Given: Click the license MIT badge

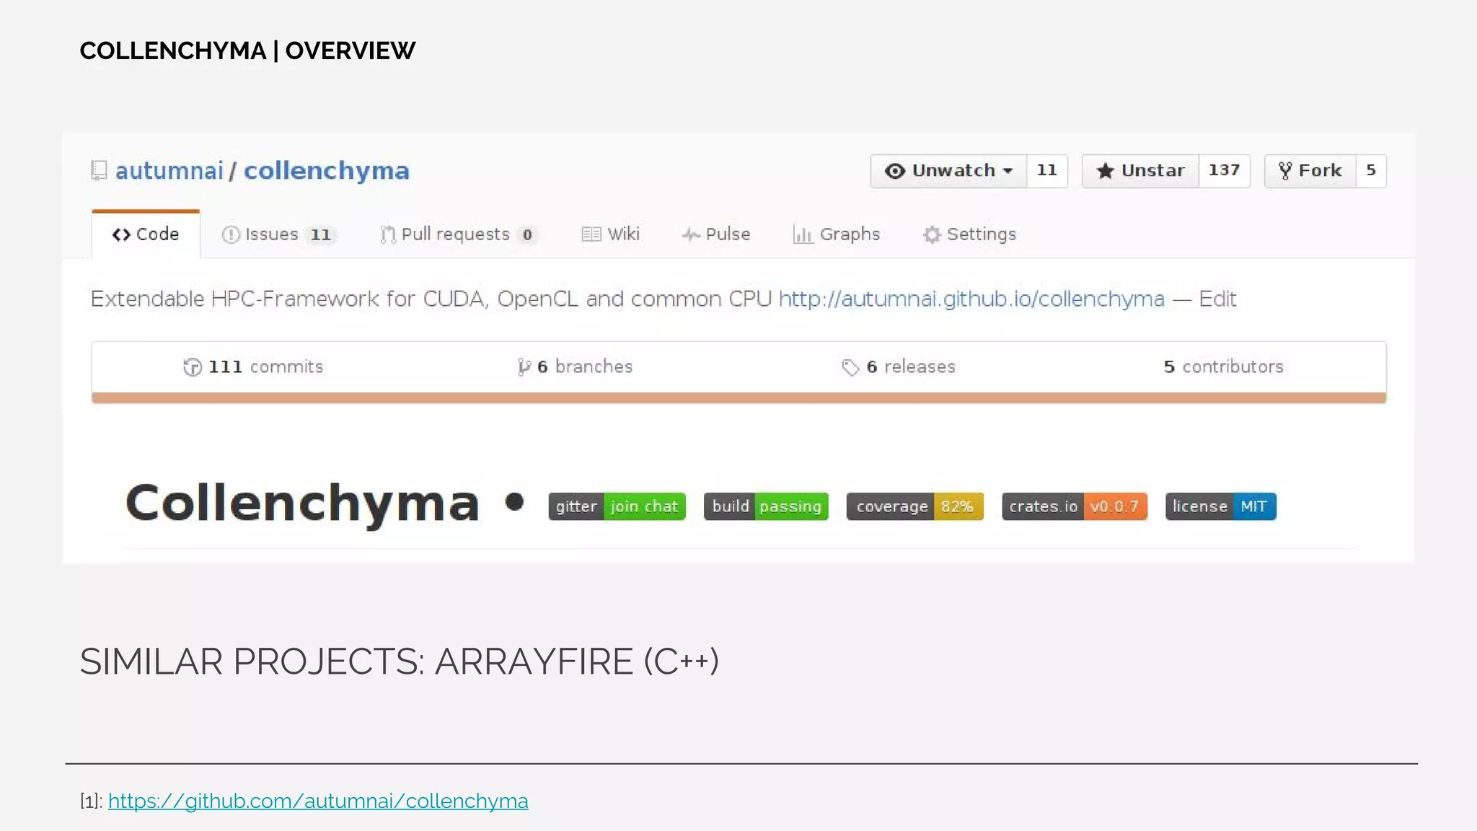Looking at the screenshot, I should [x=1220, y=506].
